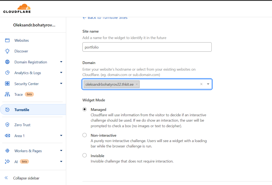Image resolution: width=272 pixels, height=185 pixels.
Task: Expand the Security Center submenu arrow
Action: (61, 84)
